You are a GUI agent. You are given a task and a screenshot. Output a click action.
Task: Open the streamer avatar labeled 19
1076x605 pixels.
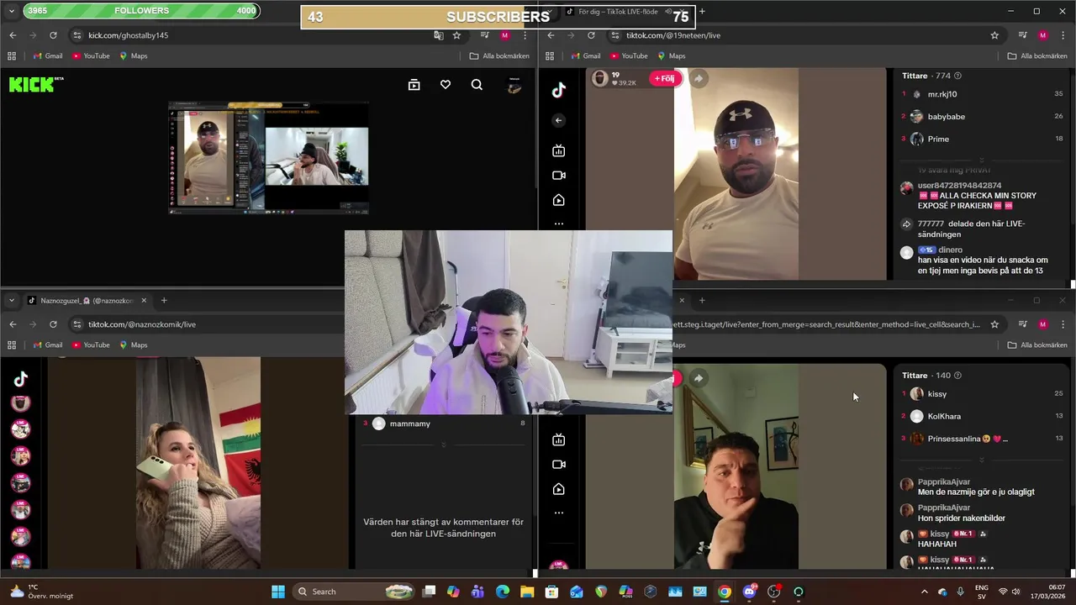tap(599, 78)
